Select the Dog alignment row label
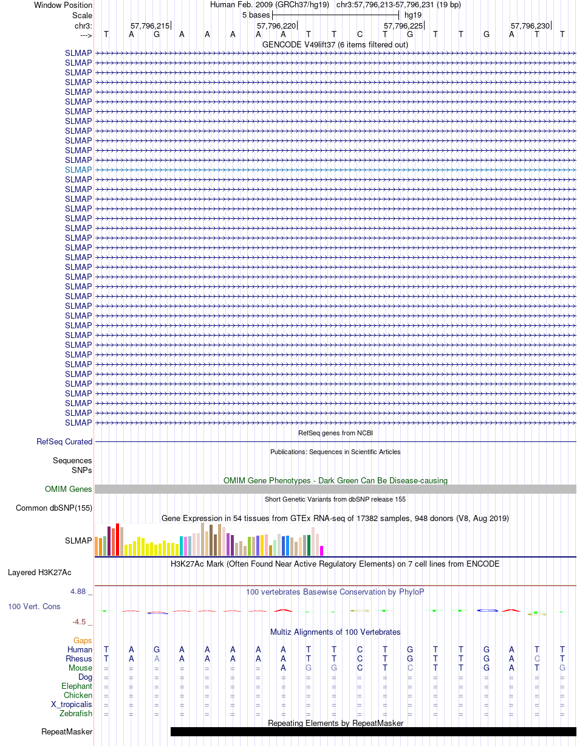This screenshot has width=577, height=746. click(x=86, y=677)
